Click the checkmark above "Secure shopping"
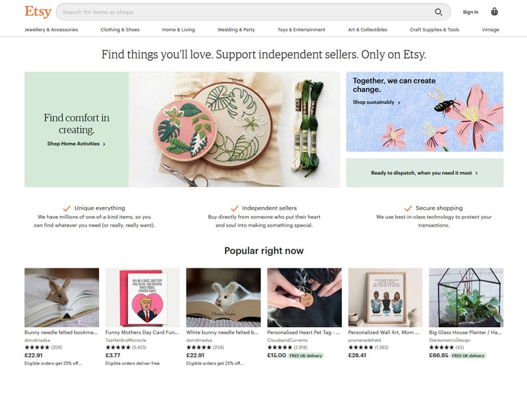 pyautogui.click(x=408, y=208)
